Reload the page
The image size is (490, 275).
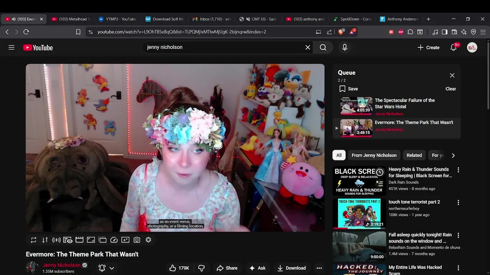click(x=26, y=32)
